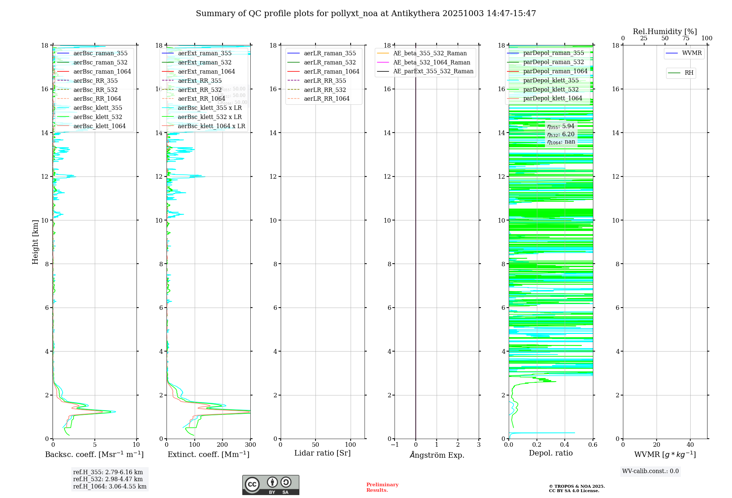This screenshot has width=732, height=498.
Task: Click the eta 355 depol calibration annotation
Action: pyautogui.click(x=560, y=126)
